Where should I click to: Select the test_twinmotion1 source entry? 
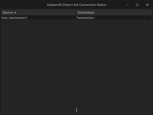[14, 18]
